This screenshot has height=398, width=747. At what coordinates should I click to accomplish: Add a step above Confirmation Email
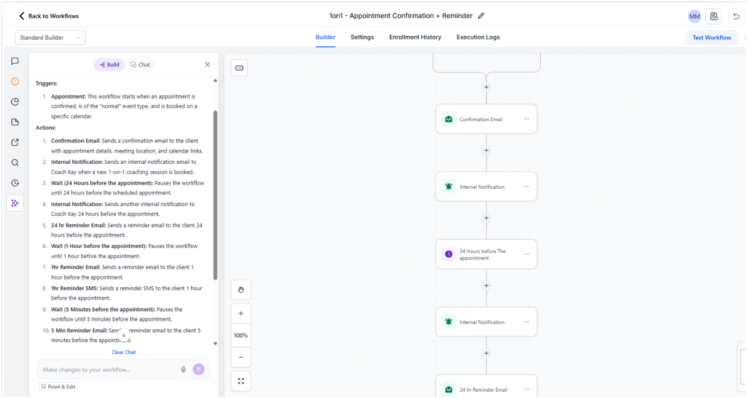(486, 87)
